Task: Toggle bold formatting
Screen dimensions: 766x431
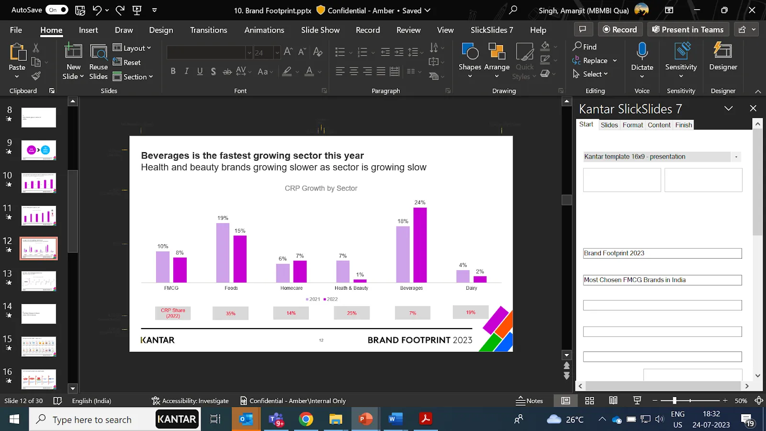Action: point(173,71)
